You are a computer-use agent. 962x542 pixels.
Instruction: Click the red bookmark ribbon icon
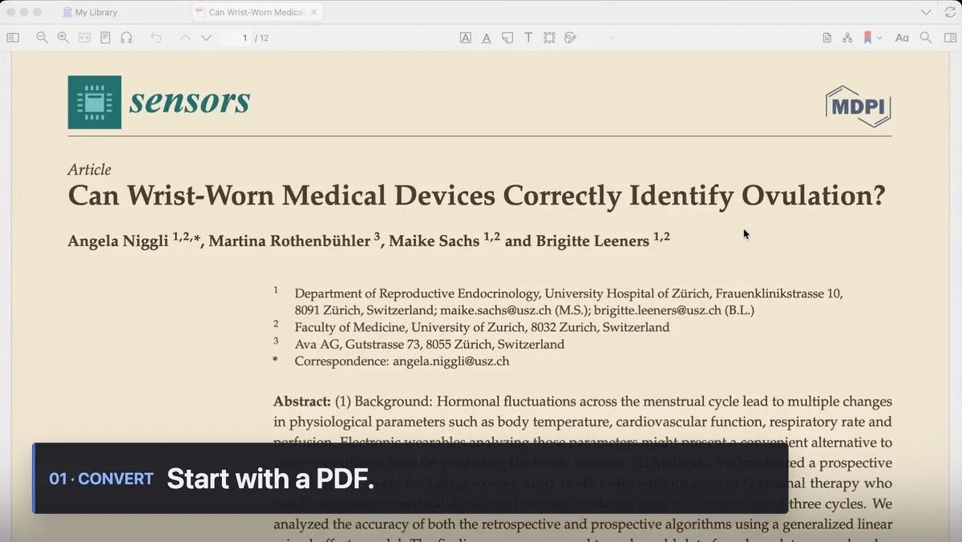pos(867,38)
